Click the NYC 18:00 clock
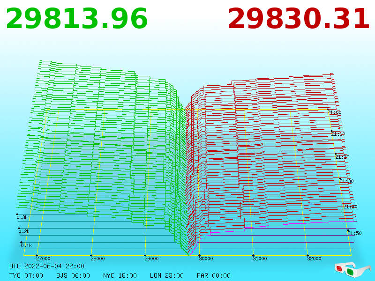 (120, 275)
